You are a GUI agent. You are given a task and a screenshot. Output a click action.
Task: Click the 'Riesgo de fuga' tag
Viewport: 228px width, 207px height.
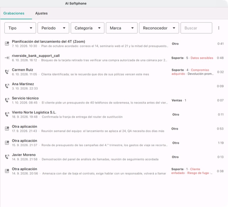click(x=198, y=173)
